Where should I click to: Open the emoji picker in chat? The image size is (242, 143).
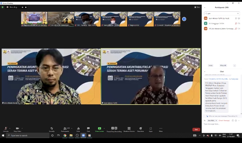pos(236,120)
